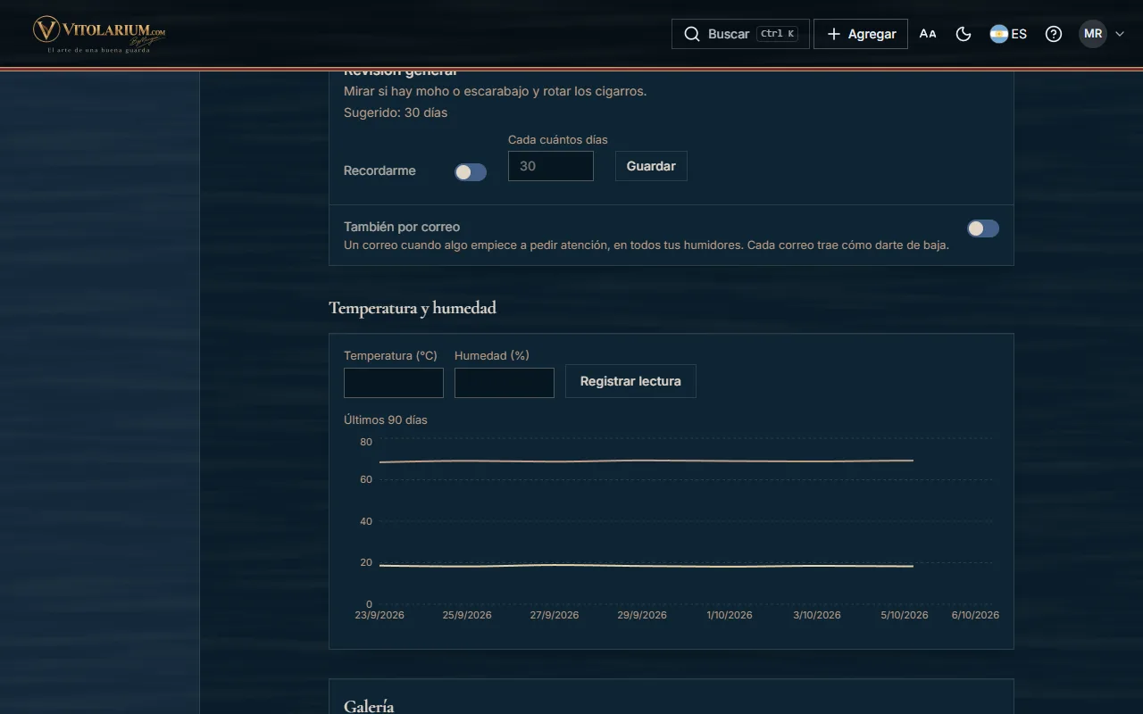
Task: Click the 27/9/2026 axis date
Action: (555, 615)
